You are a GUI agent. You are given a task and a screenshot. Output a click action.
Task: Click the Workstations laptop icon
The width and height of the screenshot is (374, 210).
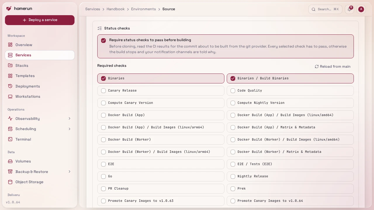pos(10,97)
